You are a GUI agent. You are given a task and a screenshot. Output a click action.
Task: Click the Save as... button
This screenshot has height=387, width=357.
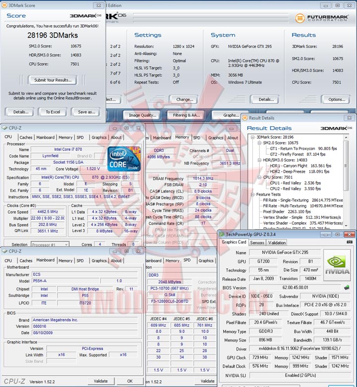86,112
